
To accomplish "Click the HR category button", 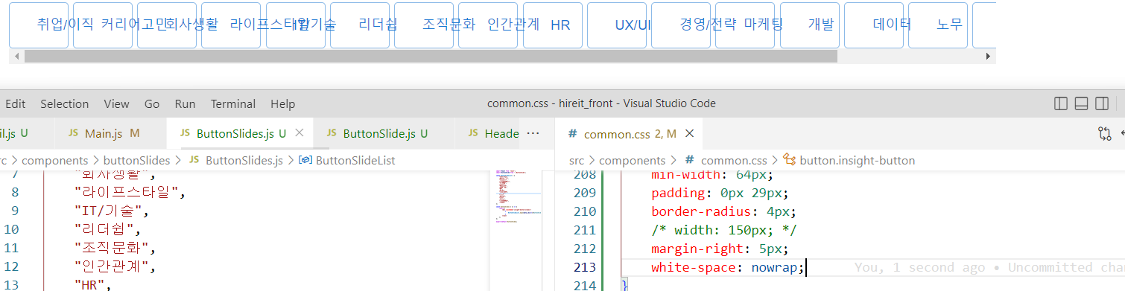I will click(x=553, y=25).
